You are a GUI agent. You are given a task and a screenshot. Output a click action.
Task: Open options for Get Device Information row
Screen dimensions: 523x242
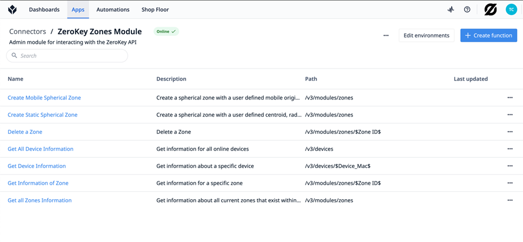pyautogui.click(x=510, y=166)
